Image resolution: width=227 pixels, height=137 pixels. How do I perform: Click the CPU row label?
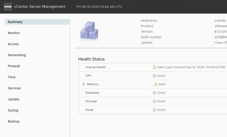pos(89,76)
